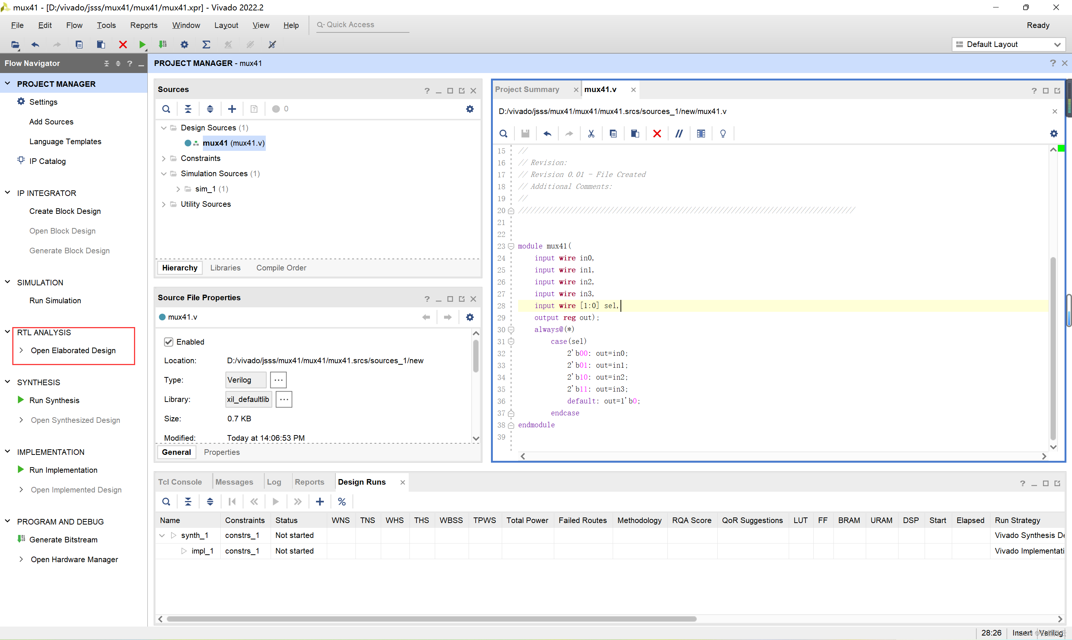Click the Quick Access search field
This screenshot has height=640, width=1072.
[364, 25]
